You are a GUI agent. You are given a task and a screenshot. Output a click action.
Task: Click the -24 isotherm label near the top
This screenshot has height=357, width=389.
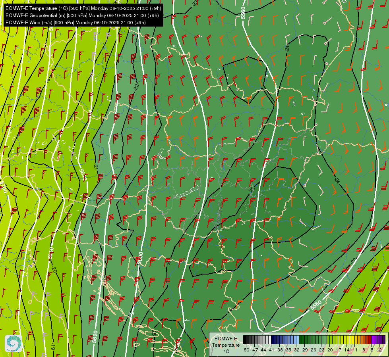(x=287, y=48)
